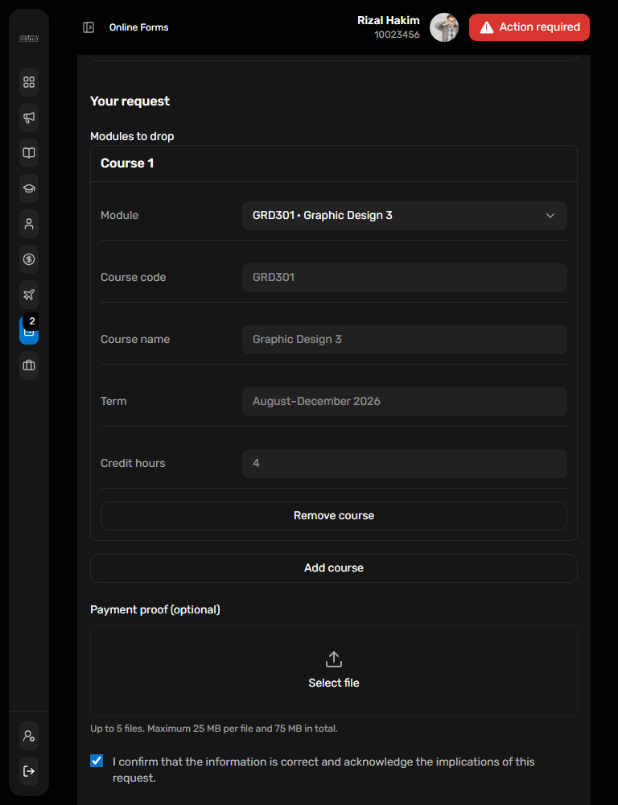Click the Course code field GRD301
This screenshot has height=805, width=618.
coord(405,278)
